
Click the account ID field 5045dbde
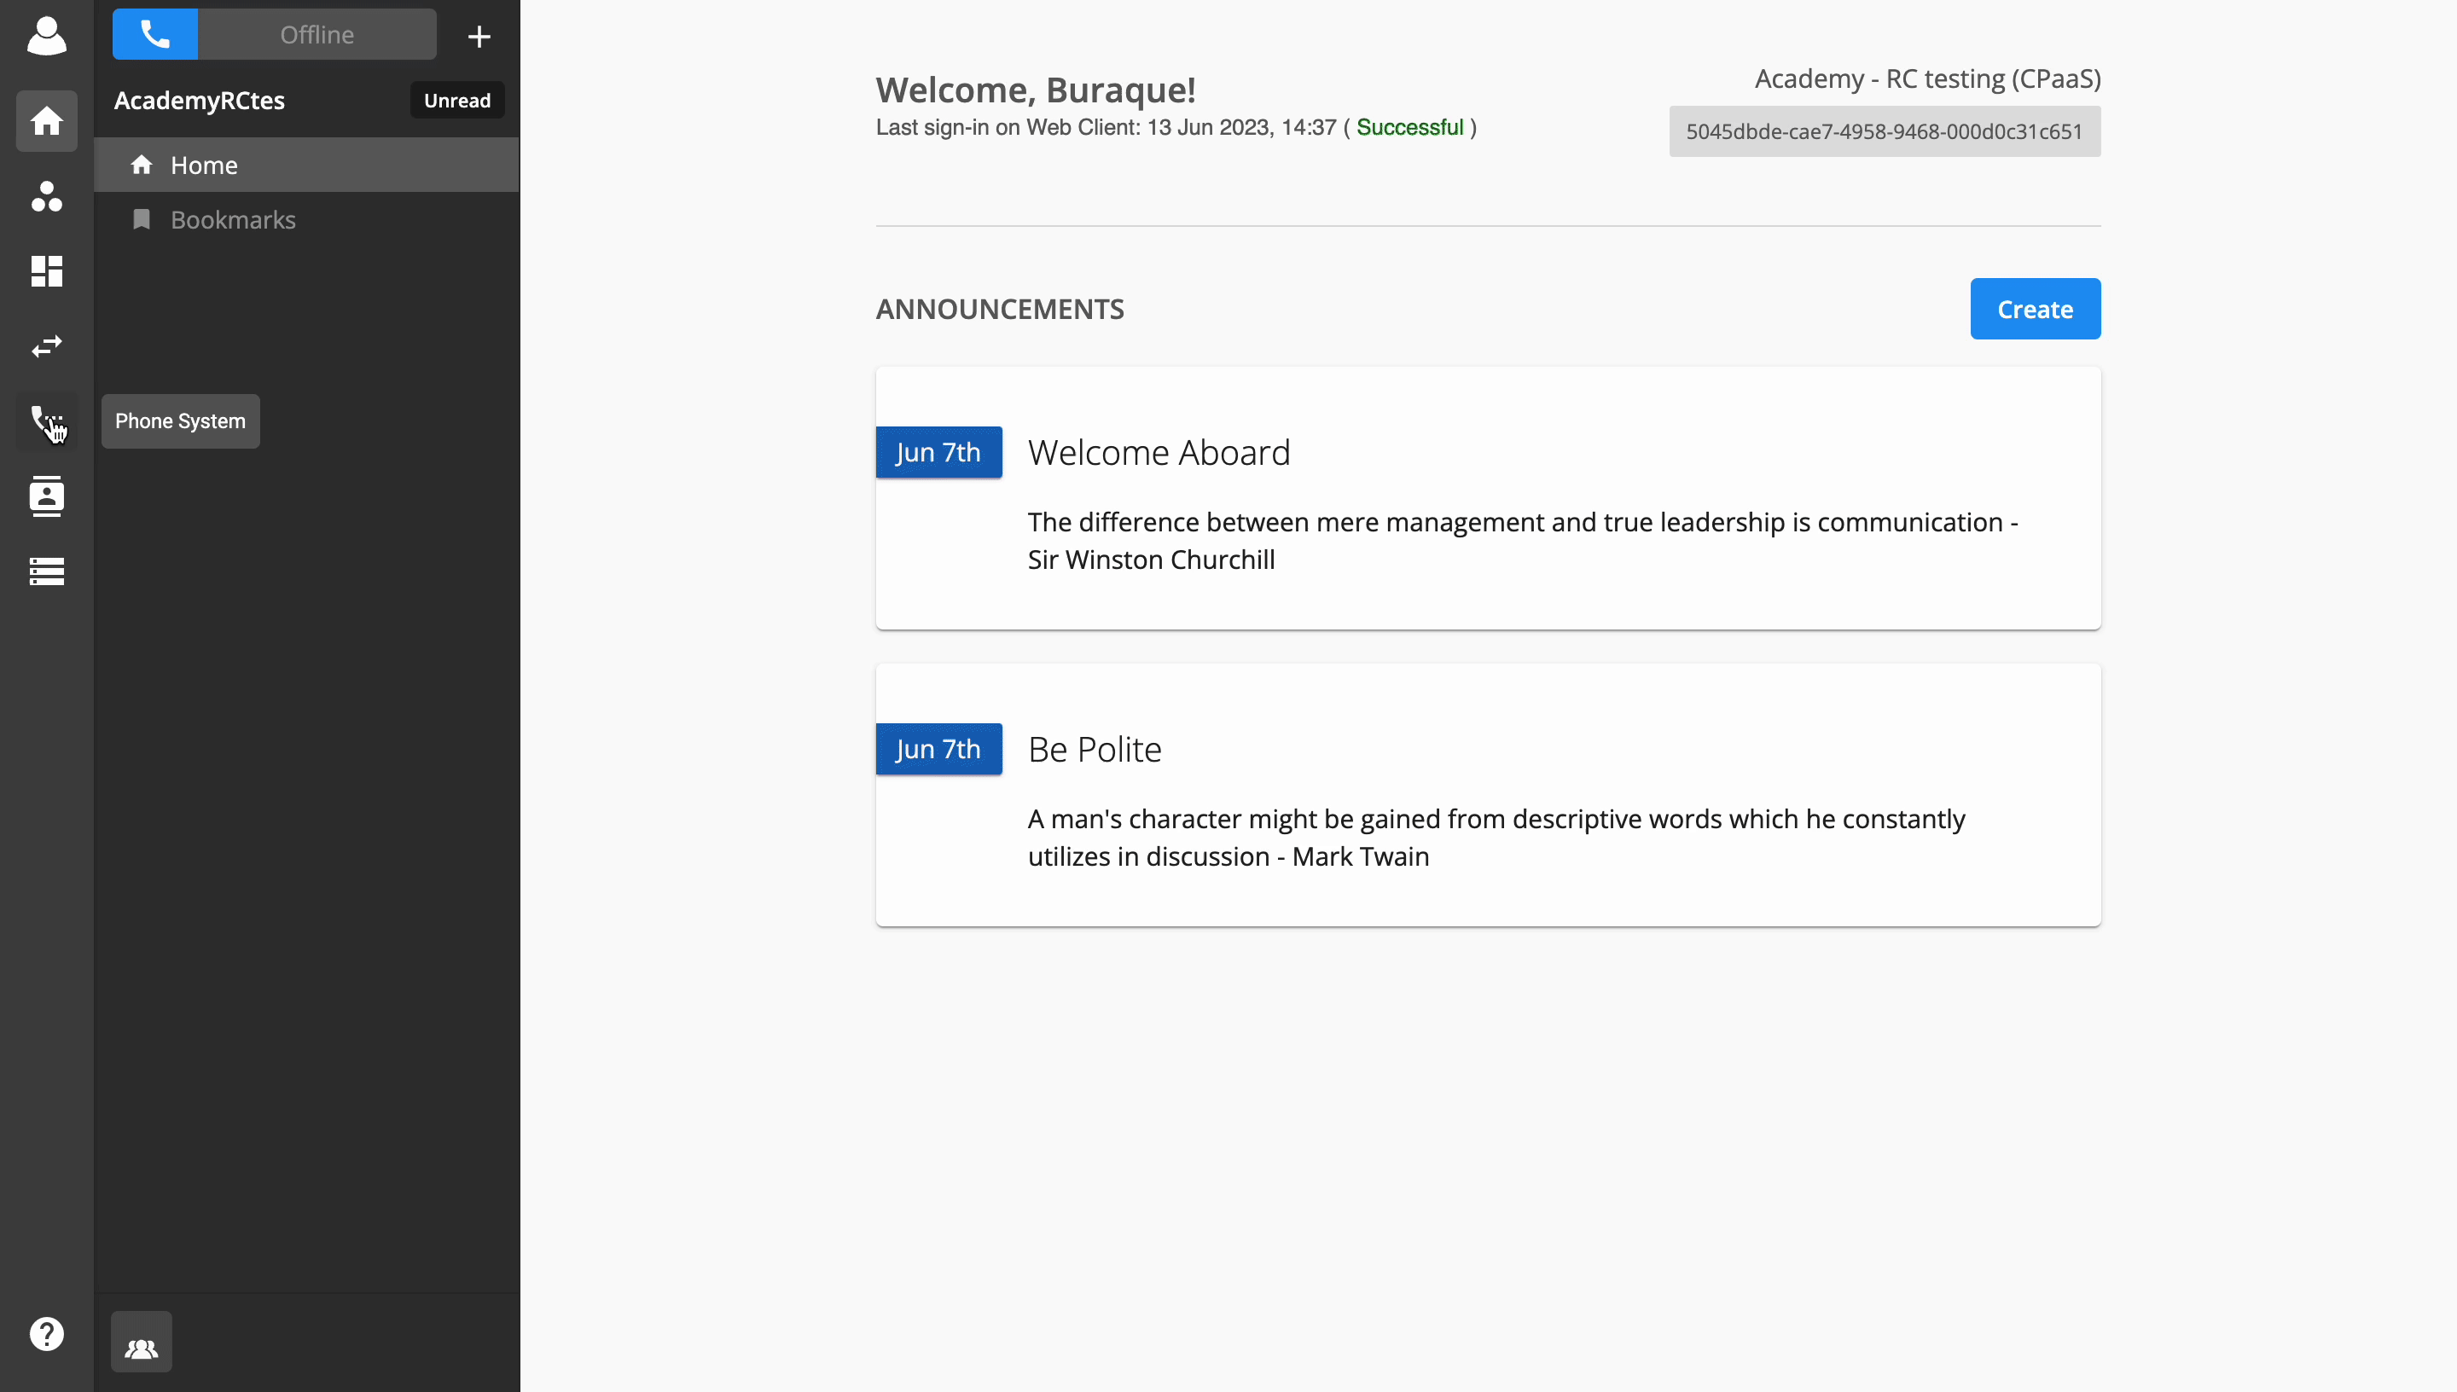(1885, 132)
